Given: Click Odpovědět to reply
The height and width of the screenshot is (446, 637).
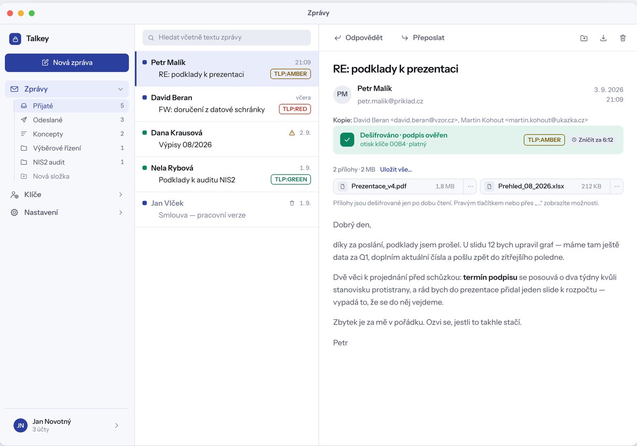Looking at the screenshot, I should tap(359, 38).
